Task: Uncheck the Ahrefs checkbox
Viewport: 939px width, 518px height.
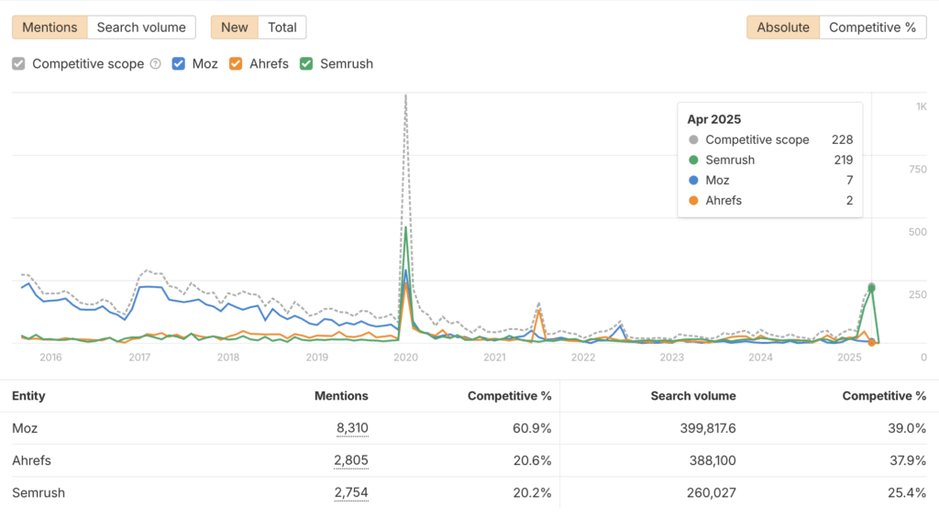Action: 236,63
